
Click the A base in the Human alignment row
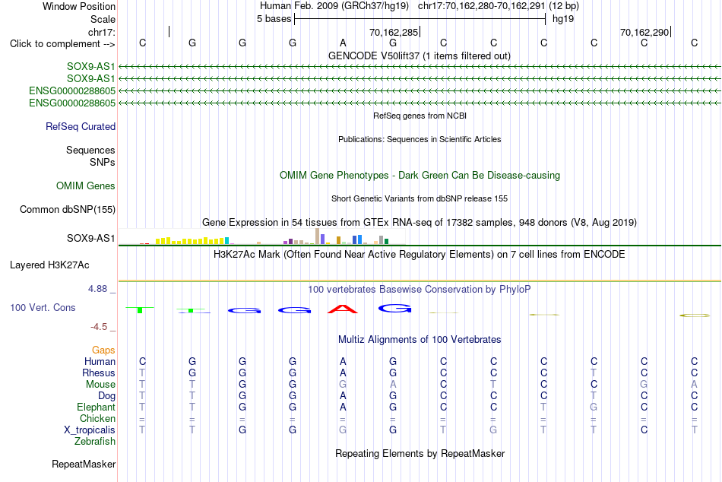343,361
